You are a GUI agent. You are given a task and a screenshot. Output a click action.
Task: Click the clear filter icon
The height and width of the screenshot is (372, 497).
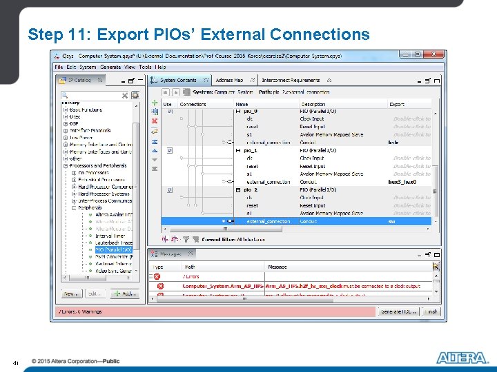click(x=196, y=240)
